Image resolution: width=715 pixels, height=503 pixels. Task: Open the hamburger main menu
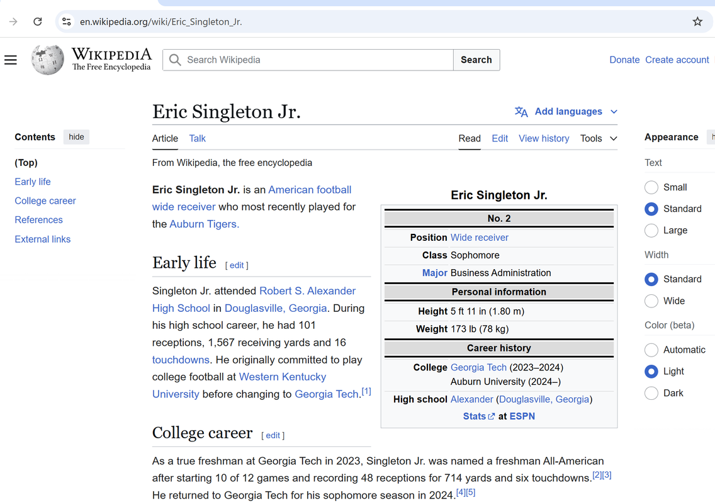(x=11, y=60)
